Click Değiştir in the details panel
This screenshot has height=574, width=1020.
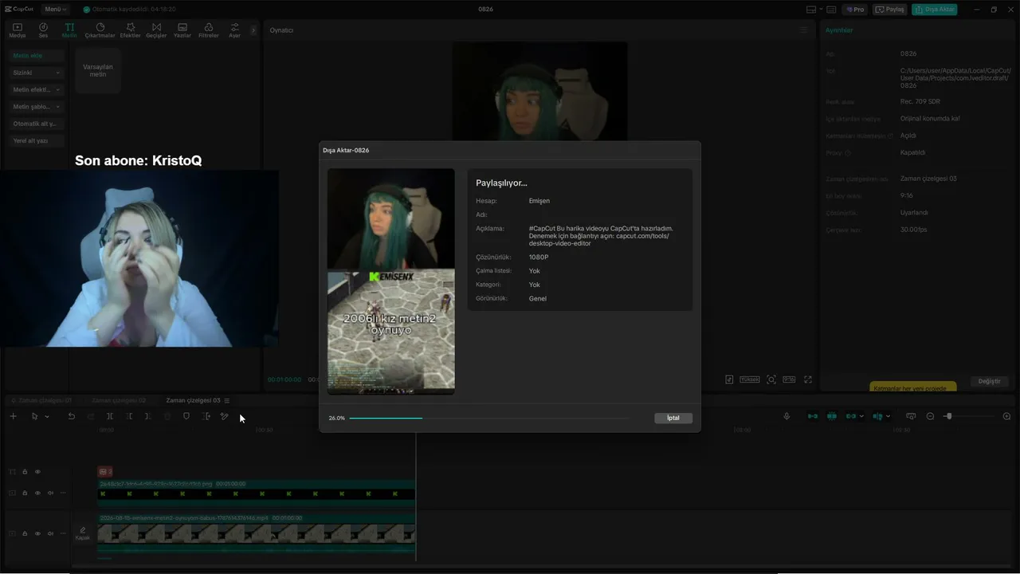(989, 381)
